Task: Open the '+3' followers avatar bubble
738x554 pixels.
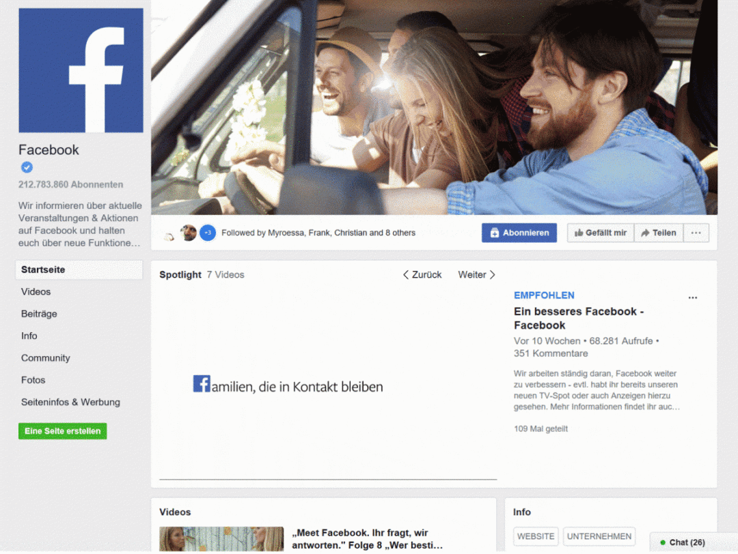Action: (208, 233)
